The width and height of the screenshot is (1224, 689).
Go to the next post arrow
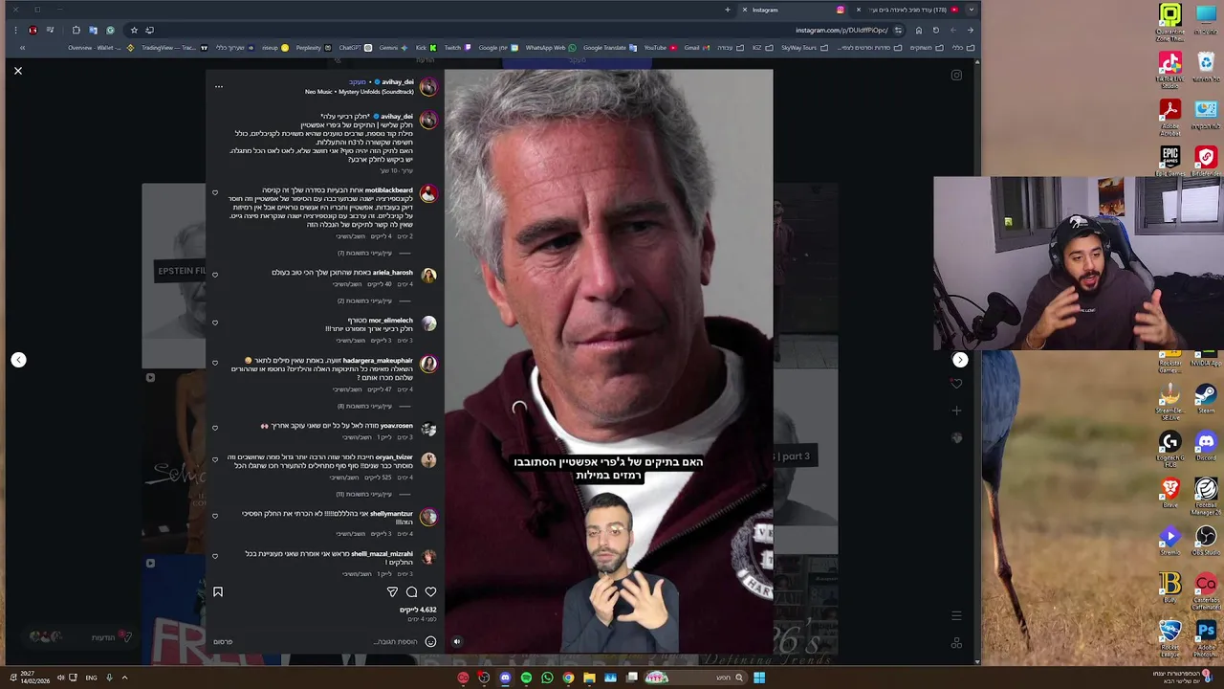tap(960, 360)
